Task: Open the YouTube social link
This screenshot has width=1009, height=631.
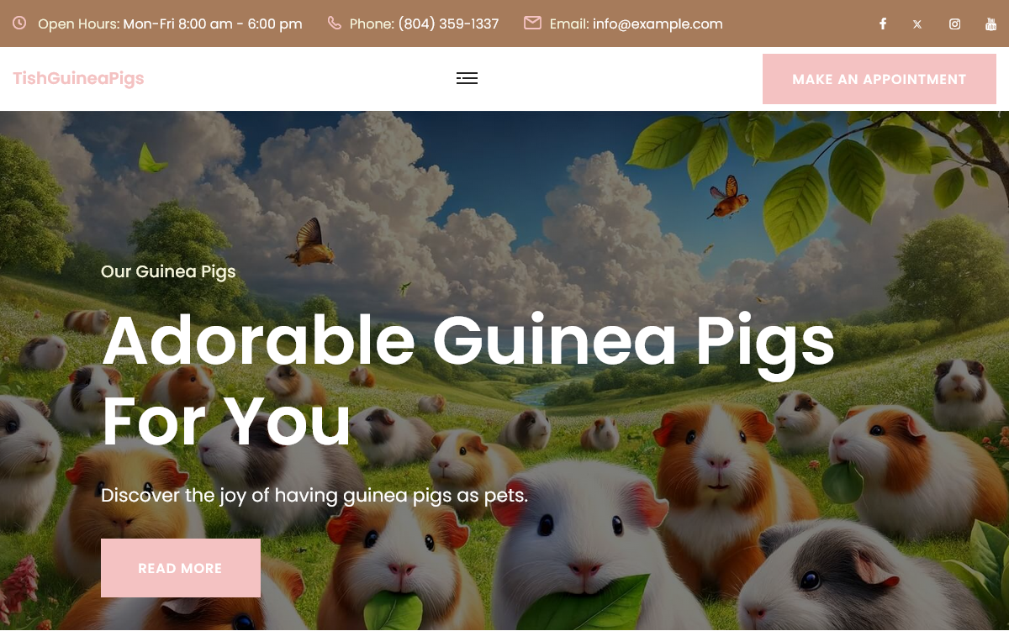Action: pyautogui.click(x=991, y=24)
